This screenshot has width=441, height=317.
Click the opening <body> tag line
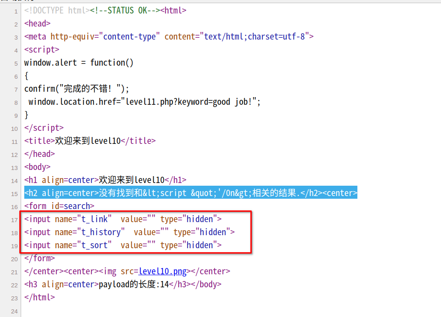pos(37,167)
